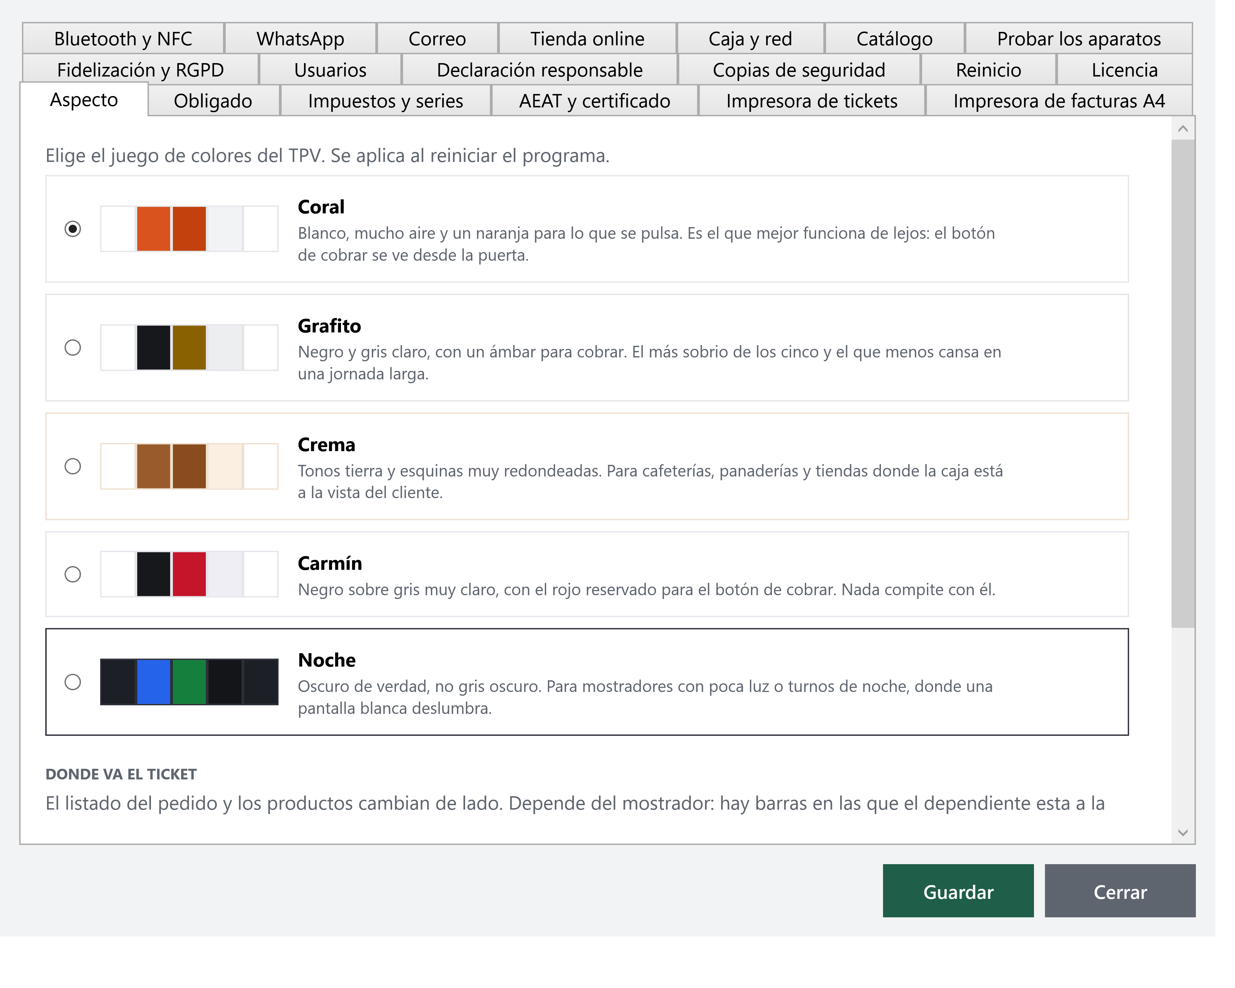This screenshot has height=988, width=1235.
Task: Open the Bluetooth y NFC tab
Action: [x=123, y=38]
